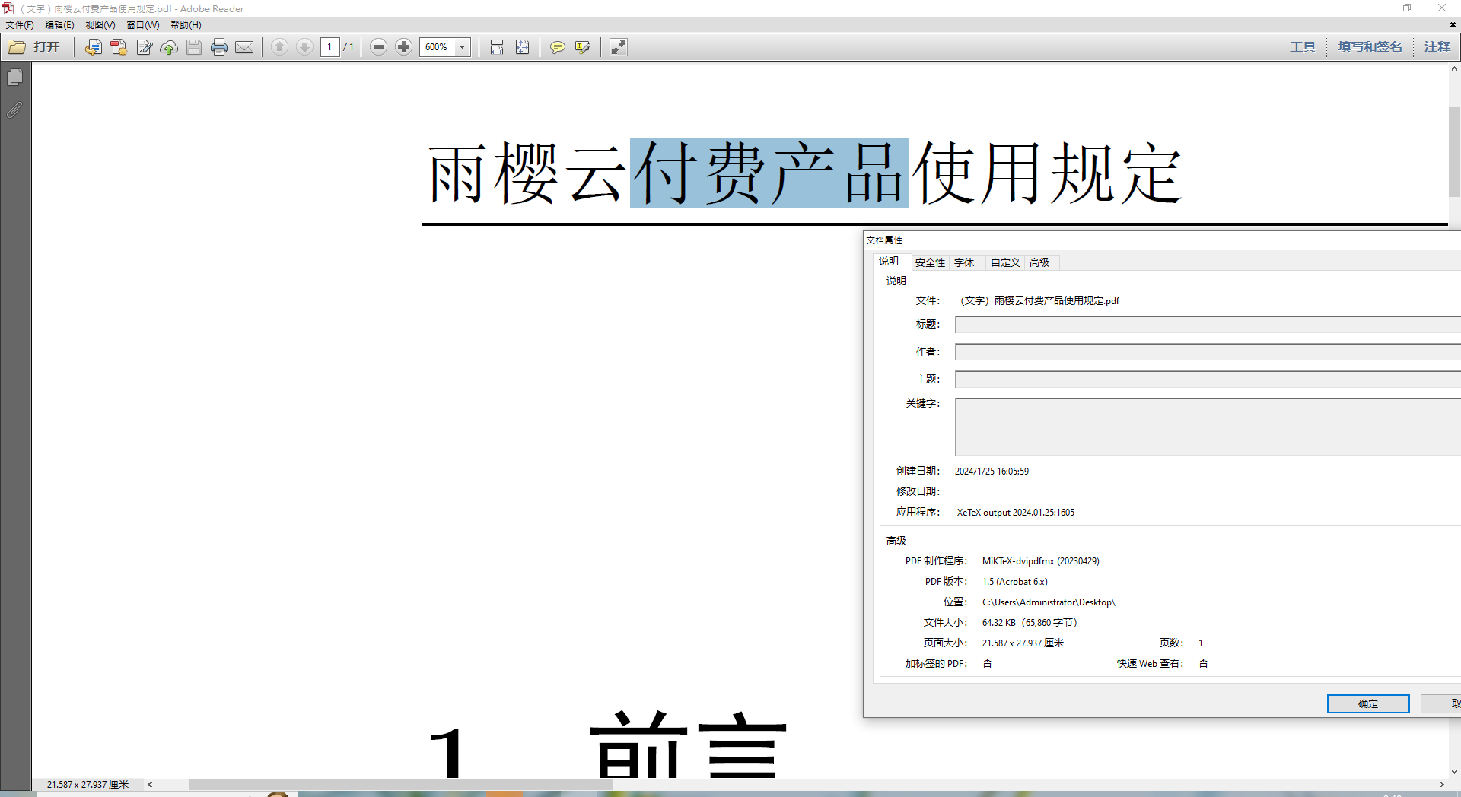Click the fit one full page icon
The image size is (1461, 797).
click(522, 47)
